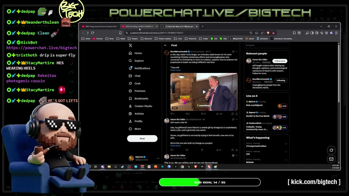The width and height of the screenshot is (349, 196).
Task: Open Profile in the X sidebar
Action: click(x=136, y=121)
